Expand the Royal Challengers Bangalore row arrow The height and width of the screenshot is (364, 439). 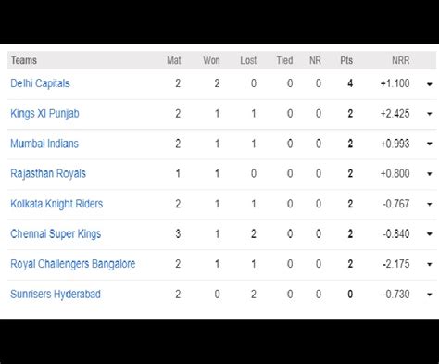[x=430, y=264]
